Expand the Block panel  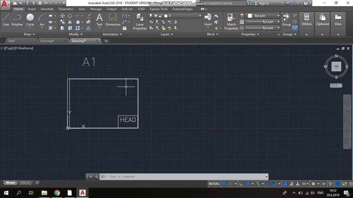click(212, 34)
